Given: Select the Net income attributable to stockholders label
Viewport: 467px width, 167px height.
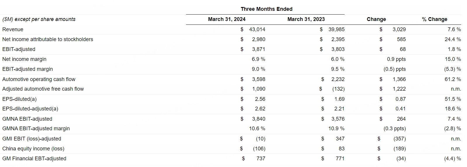Looking at the screenshot, I should (48, 39).
